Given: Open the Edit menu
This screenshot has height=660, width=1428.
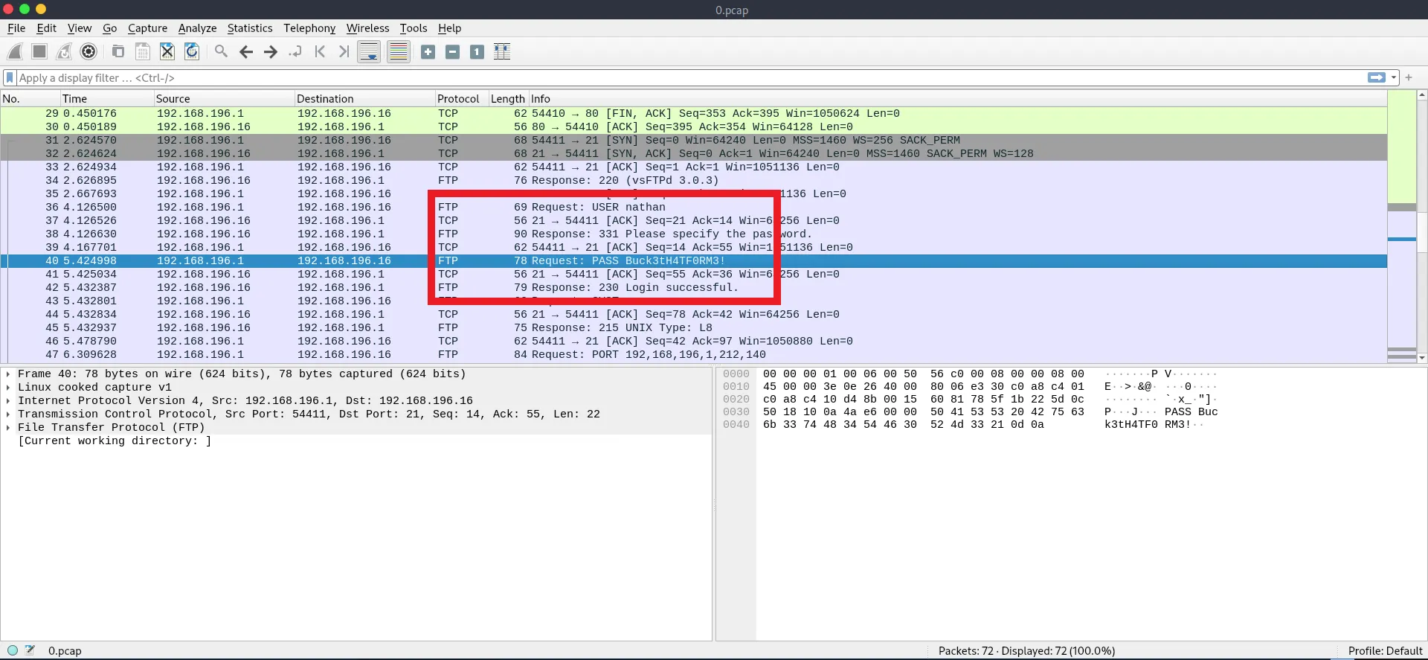Looking at the screenshot, I should pos(46,28).
